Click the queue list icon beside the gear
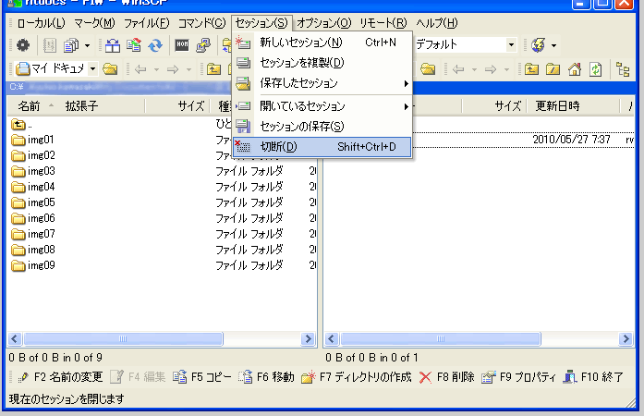Image resolution: width=644 pixels, height=416 pixels. point(50,45)
